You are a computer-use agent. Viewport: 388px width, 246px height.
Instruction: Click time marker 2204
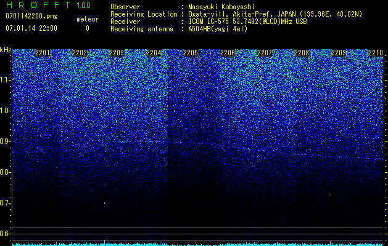point(154,53)
